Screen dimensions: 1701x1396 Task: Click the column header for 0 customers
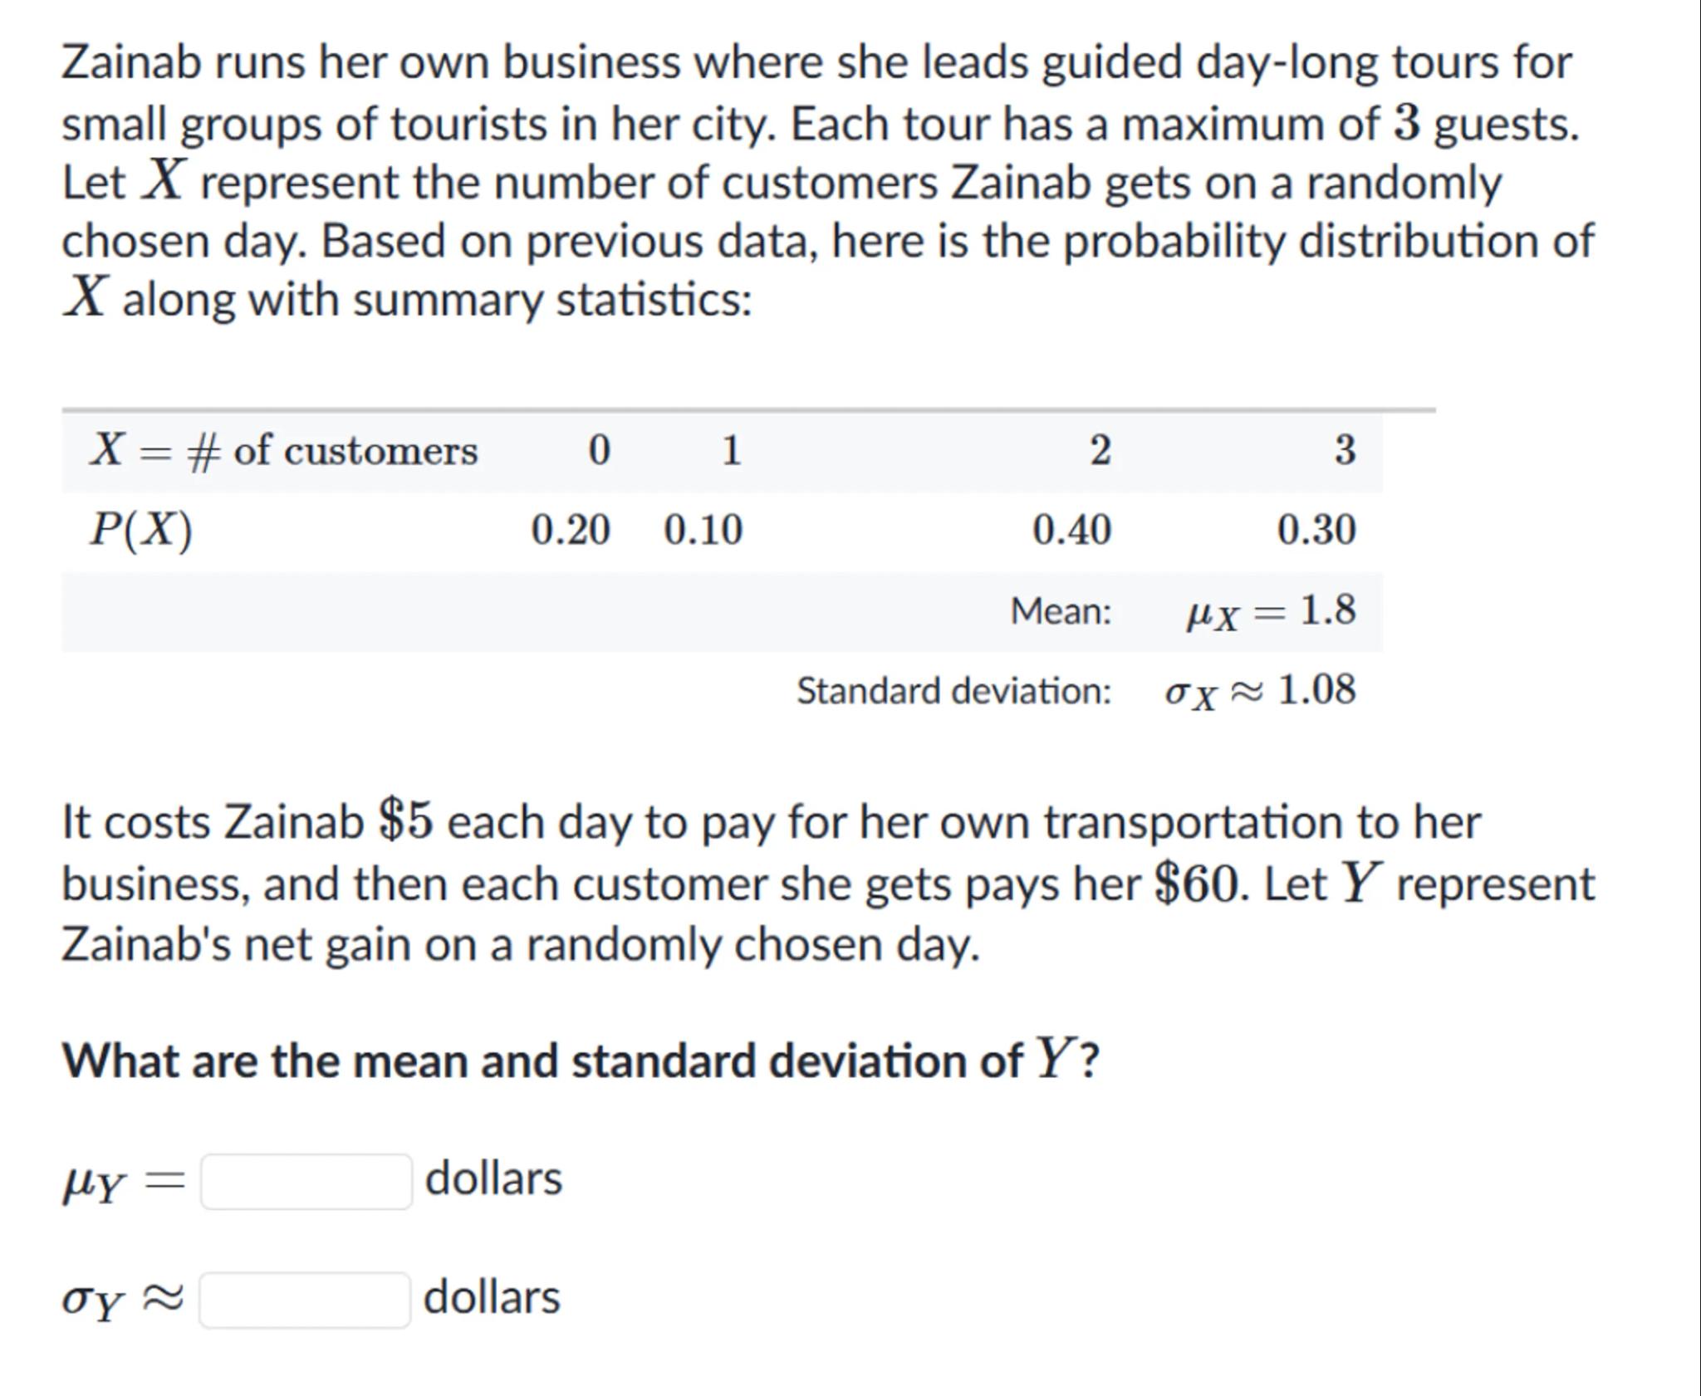(x=599, y=451)
